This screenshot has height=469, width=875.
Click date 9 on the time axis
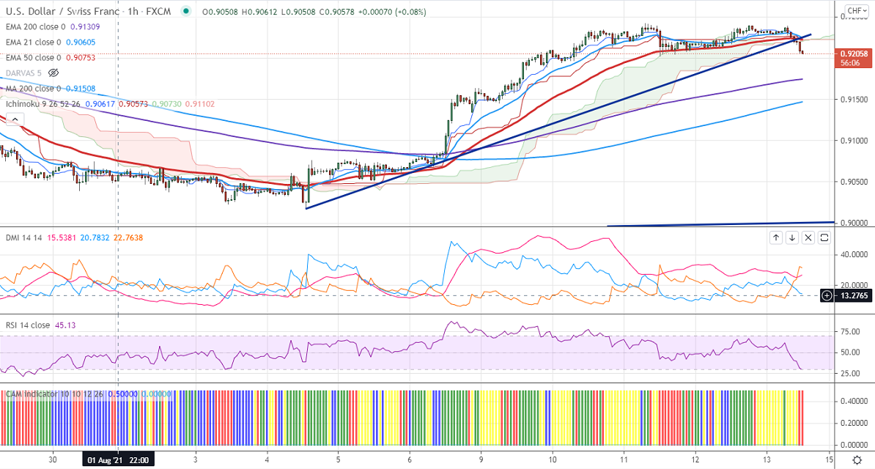coord(481,460)
